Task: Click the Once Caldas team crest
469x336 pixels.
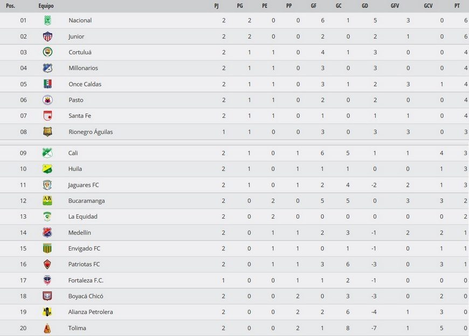Action: pyautogui.click(x=47, y=84)
